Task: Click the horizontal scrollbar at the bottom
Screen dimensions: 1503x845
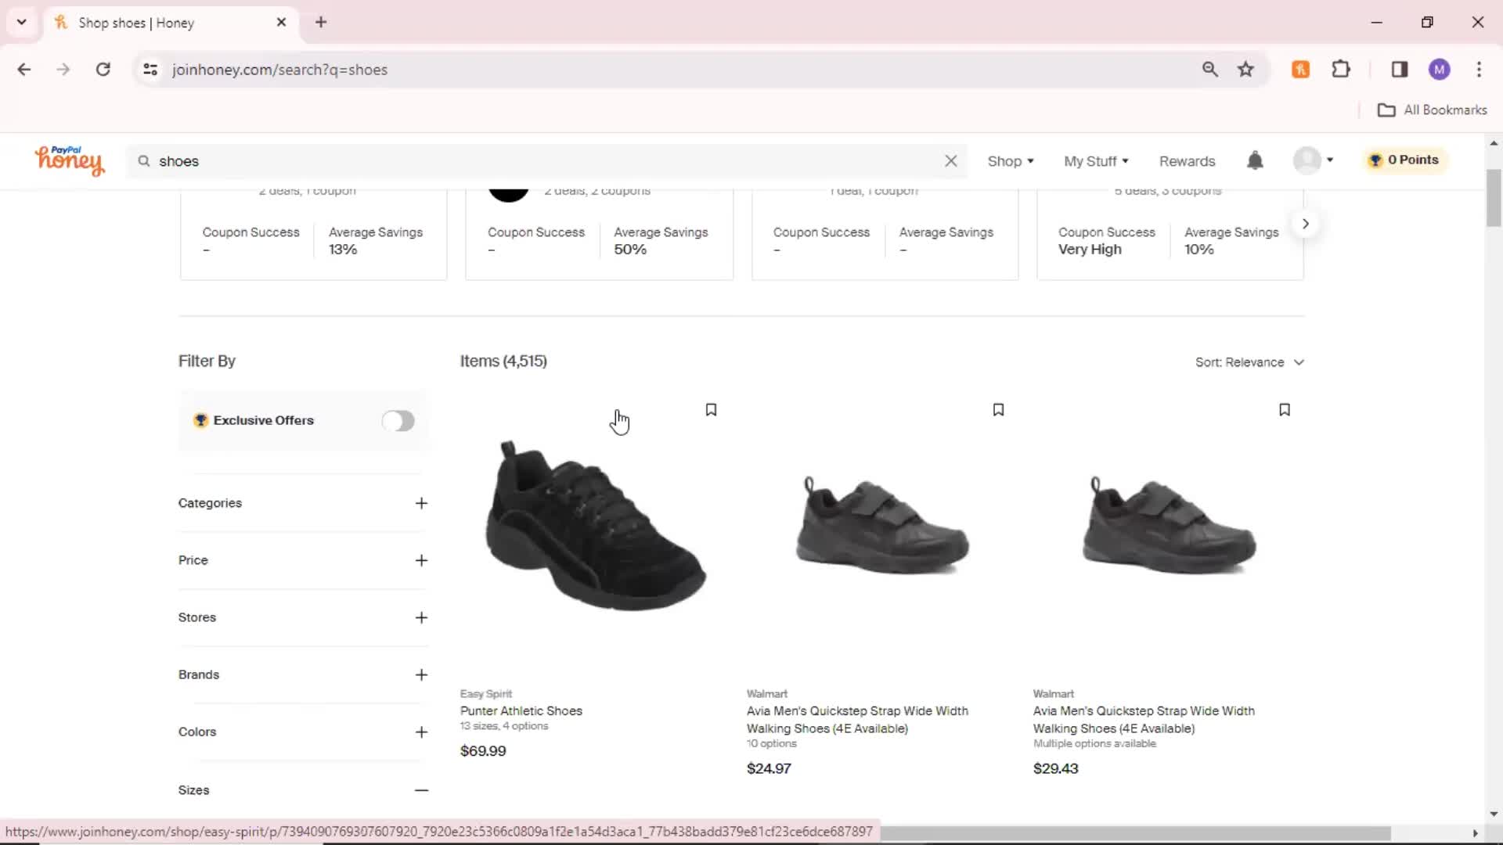Action: coord(1135,833)
